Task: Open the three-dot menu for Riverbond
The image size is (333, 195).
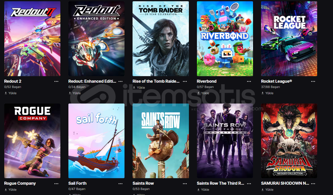Action: point(249,81)
